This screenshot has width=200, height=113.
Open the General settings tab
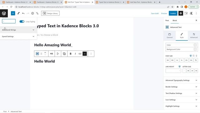[x=169, y=35]
